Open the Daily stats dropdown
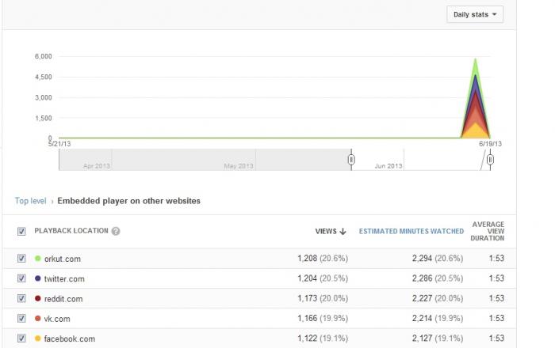The image size is (555, 348). click(x=475, y=14)
